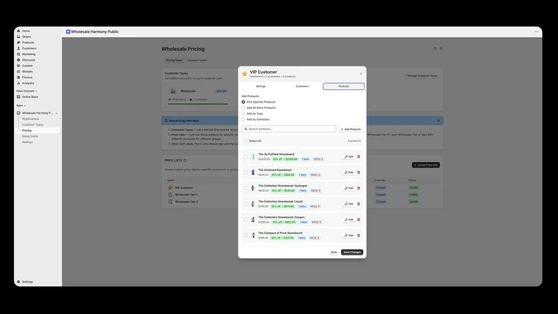Check The Collection Snowboard: Liquid checkbox
Viewport: 558px width, 314px height.
[246, 204]
